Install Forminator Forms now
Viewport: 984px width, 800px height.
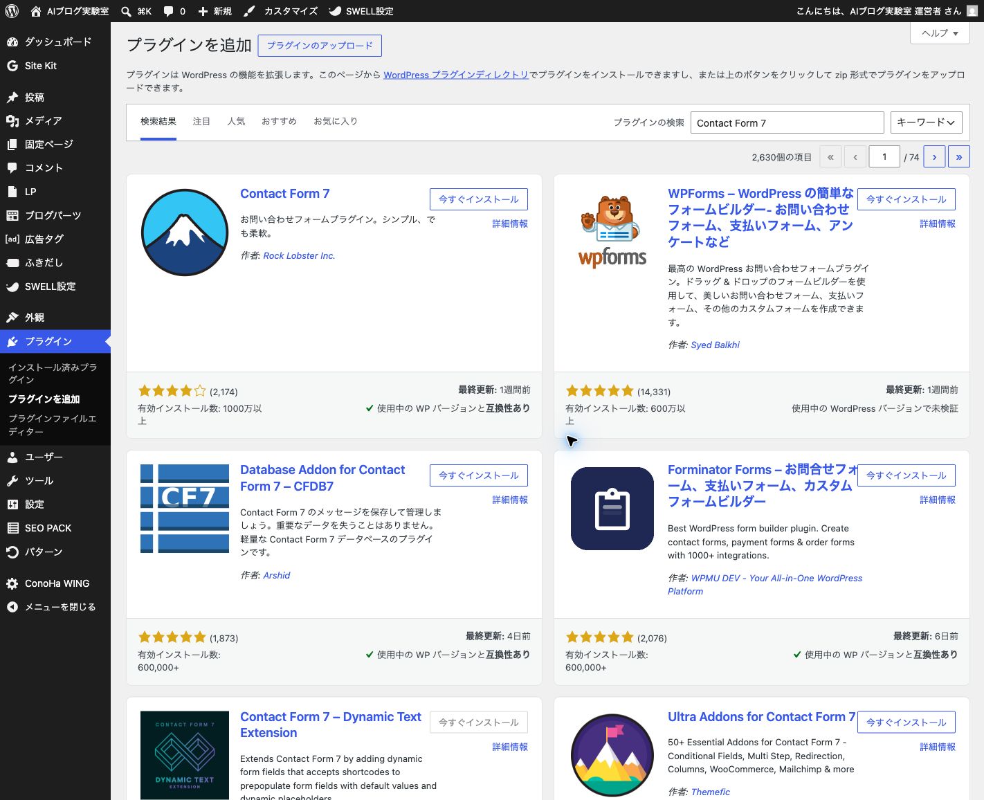click(x=906, y=475)
